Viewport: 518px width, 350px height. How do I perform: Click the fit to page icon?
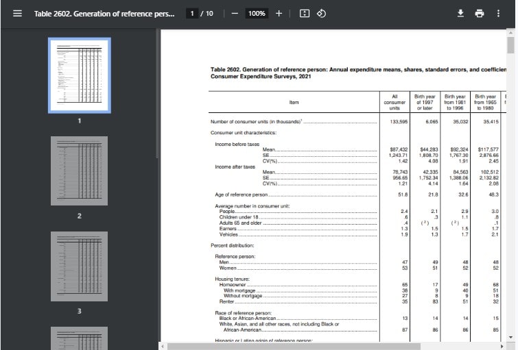304,14
